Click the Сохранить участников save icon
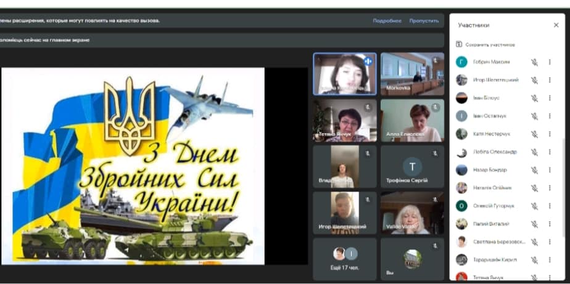The image size is (570, 284). pos(459,45)
